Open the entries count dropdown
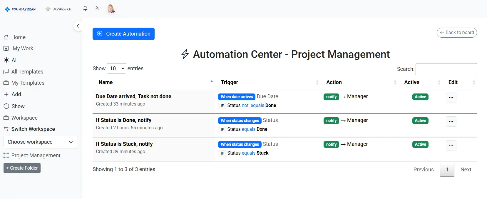 click(116, 68)
